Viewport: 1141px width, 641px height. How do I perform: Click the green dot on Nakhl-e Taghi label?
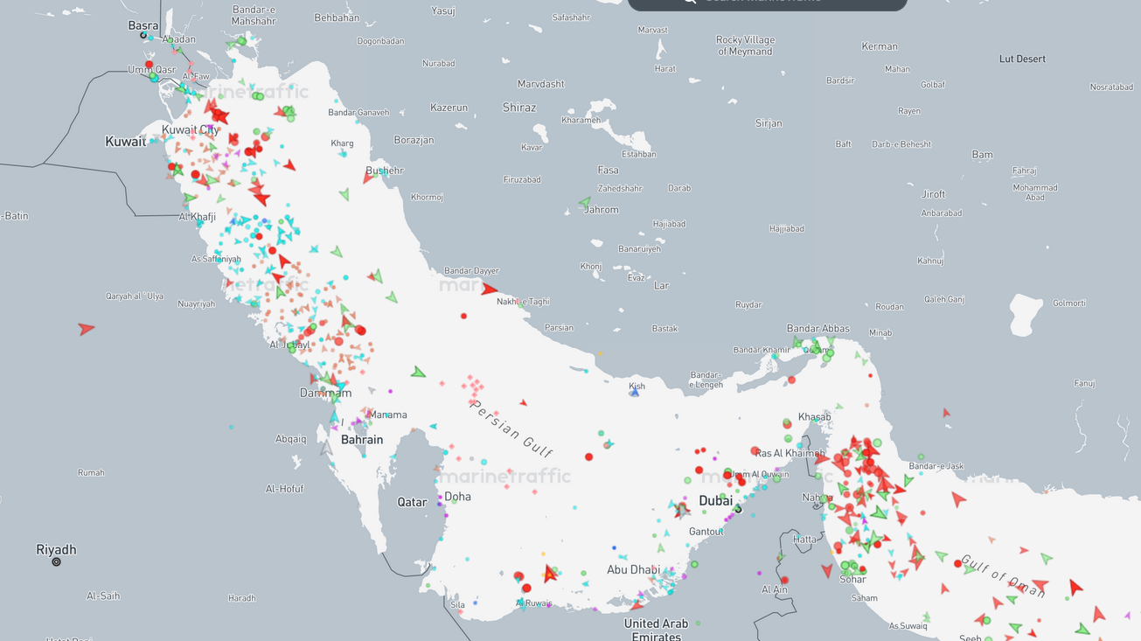tap(520, 305)
